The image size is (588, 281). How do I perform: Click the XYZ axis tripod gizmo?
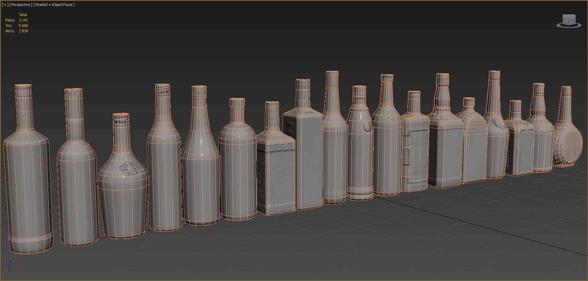(11, 267)
